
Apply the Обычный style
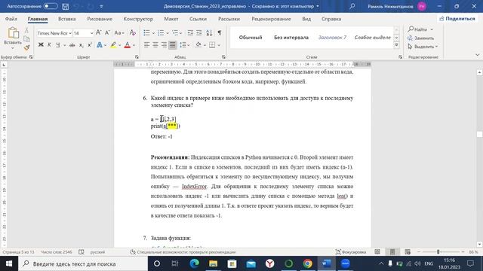(251, 37)
